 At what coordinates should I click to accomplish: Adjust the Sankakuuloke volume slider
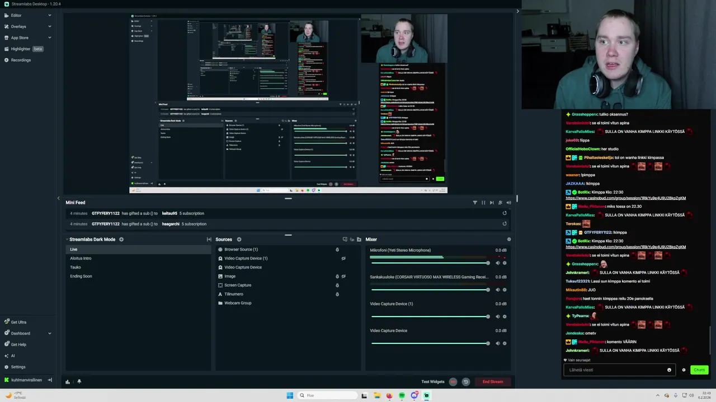[x=430, y=290]
